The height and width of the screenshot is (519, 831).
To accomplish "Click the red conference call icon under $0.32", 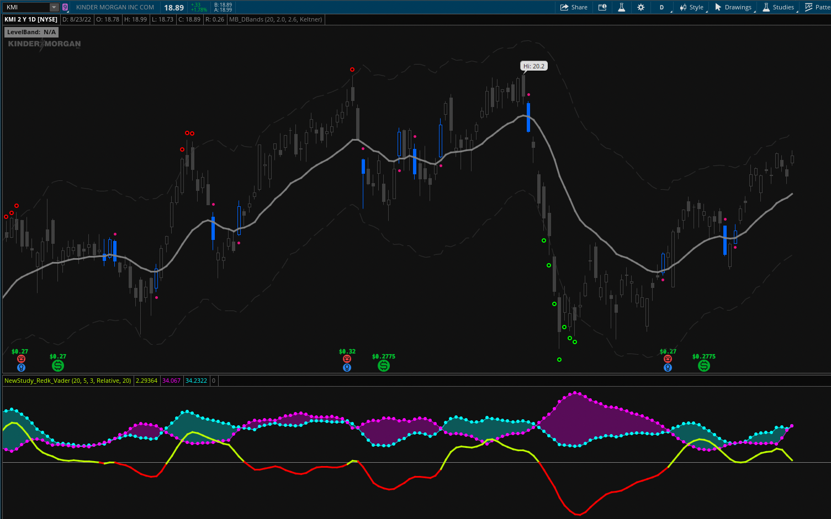I will 347,359.
